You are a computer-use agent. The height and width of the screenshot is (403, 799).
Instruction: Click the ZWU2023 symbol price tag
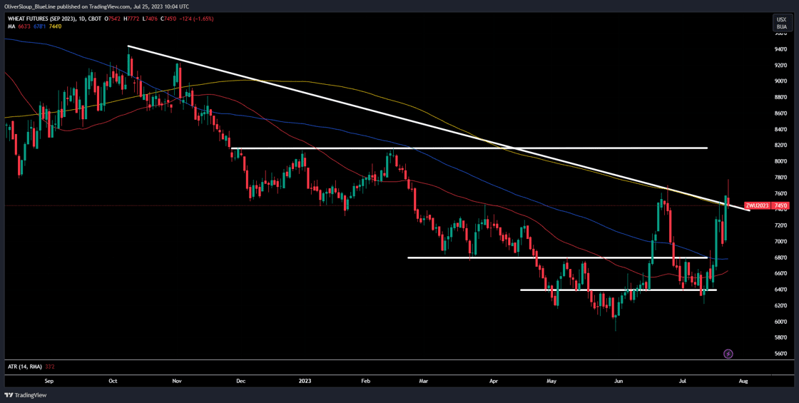point(757,206)
